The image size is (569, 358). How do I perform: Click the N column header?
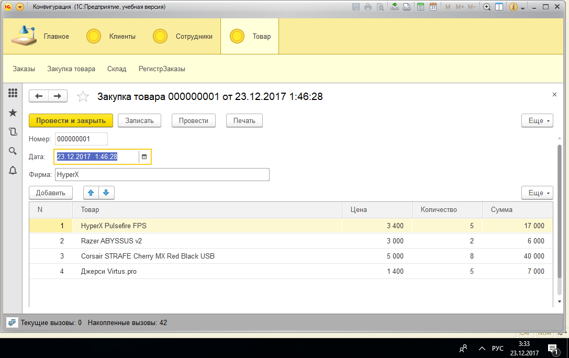coord(51,210)
